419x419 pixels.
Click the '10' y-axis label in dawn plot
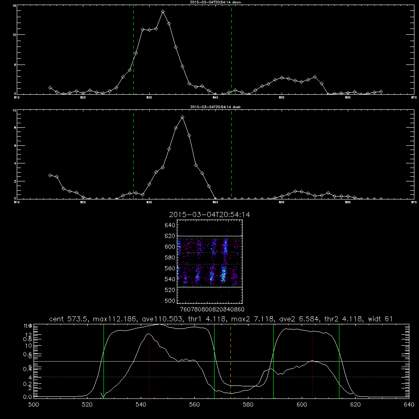click(14, 35)
